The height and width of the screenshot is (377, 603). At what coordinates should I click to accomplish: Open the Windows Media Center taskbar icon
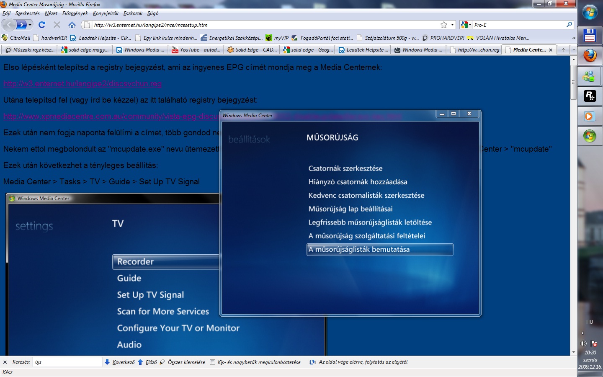(590, 136)
